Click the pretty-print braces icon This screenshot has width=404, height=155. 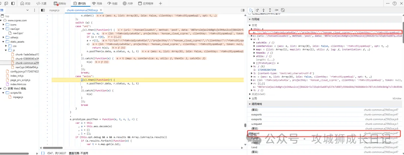click(x=43, y=153)
